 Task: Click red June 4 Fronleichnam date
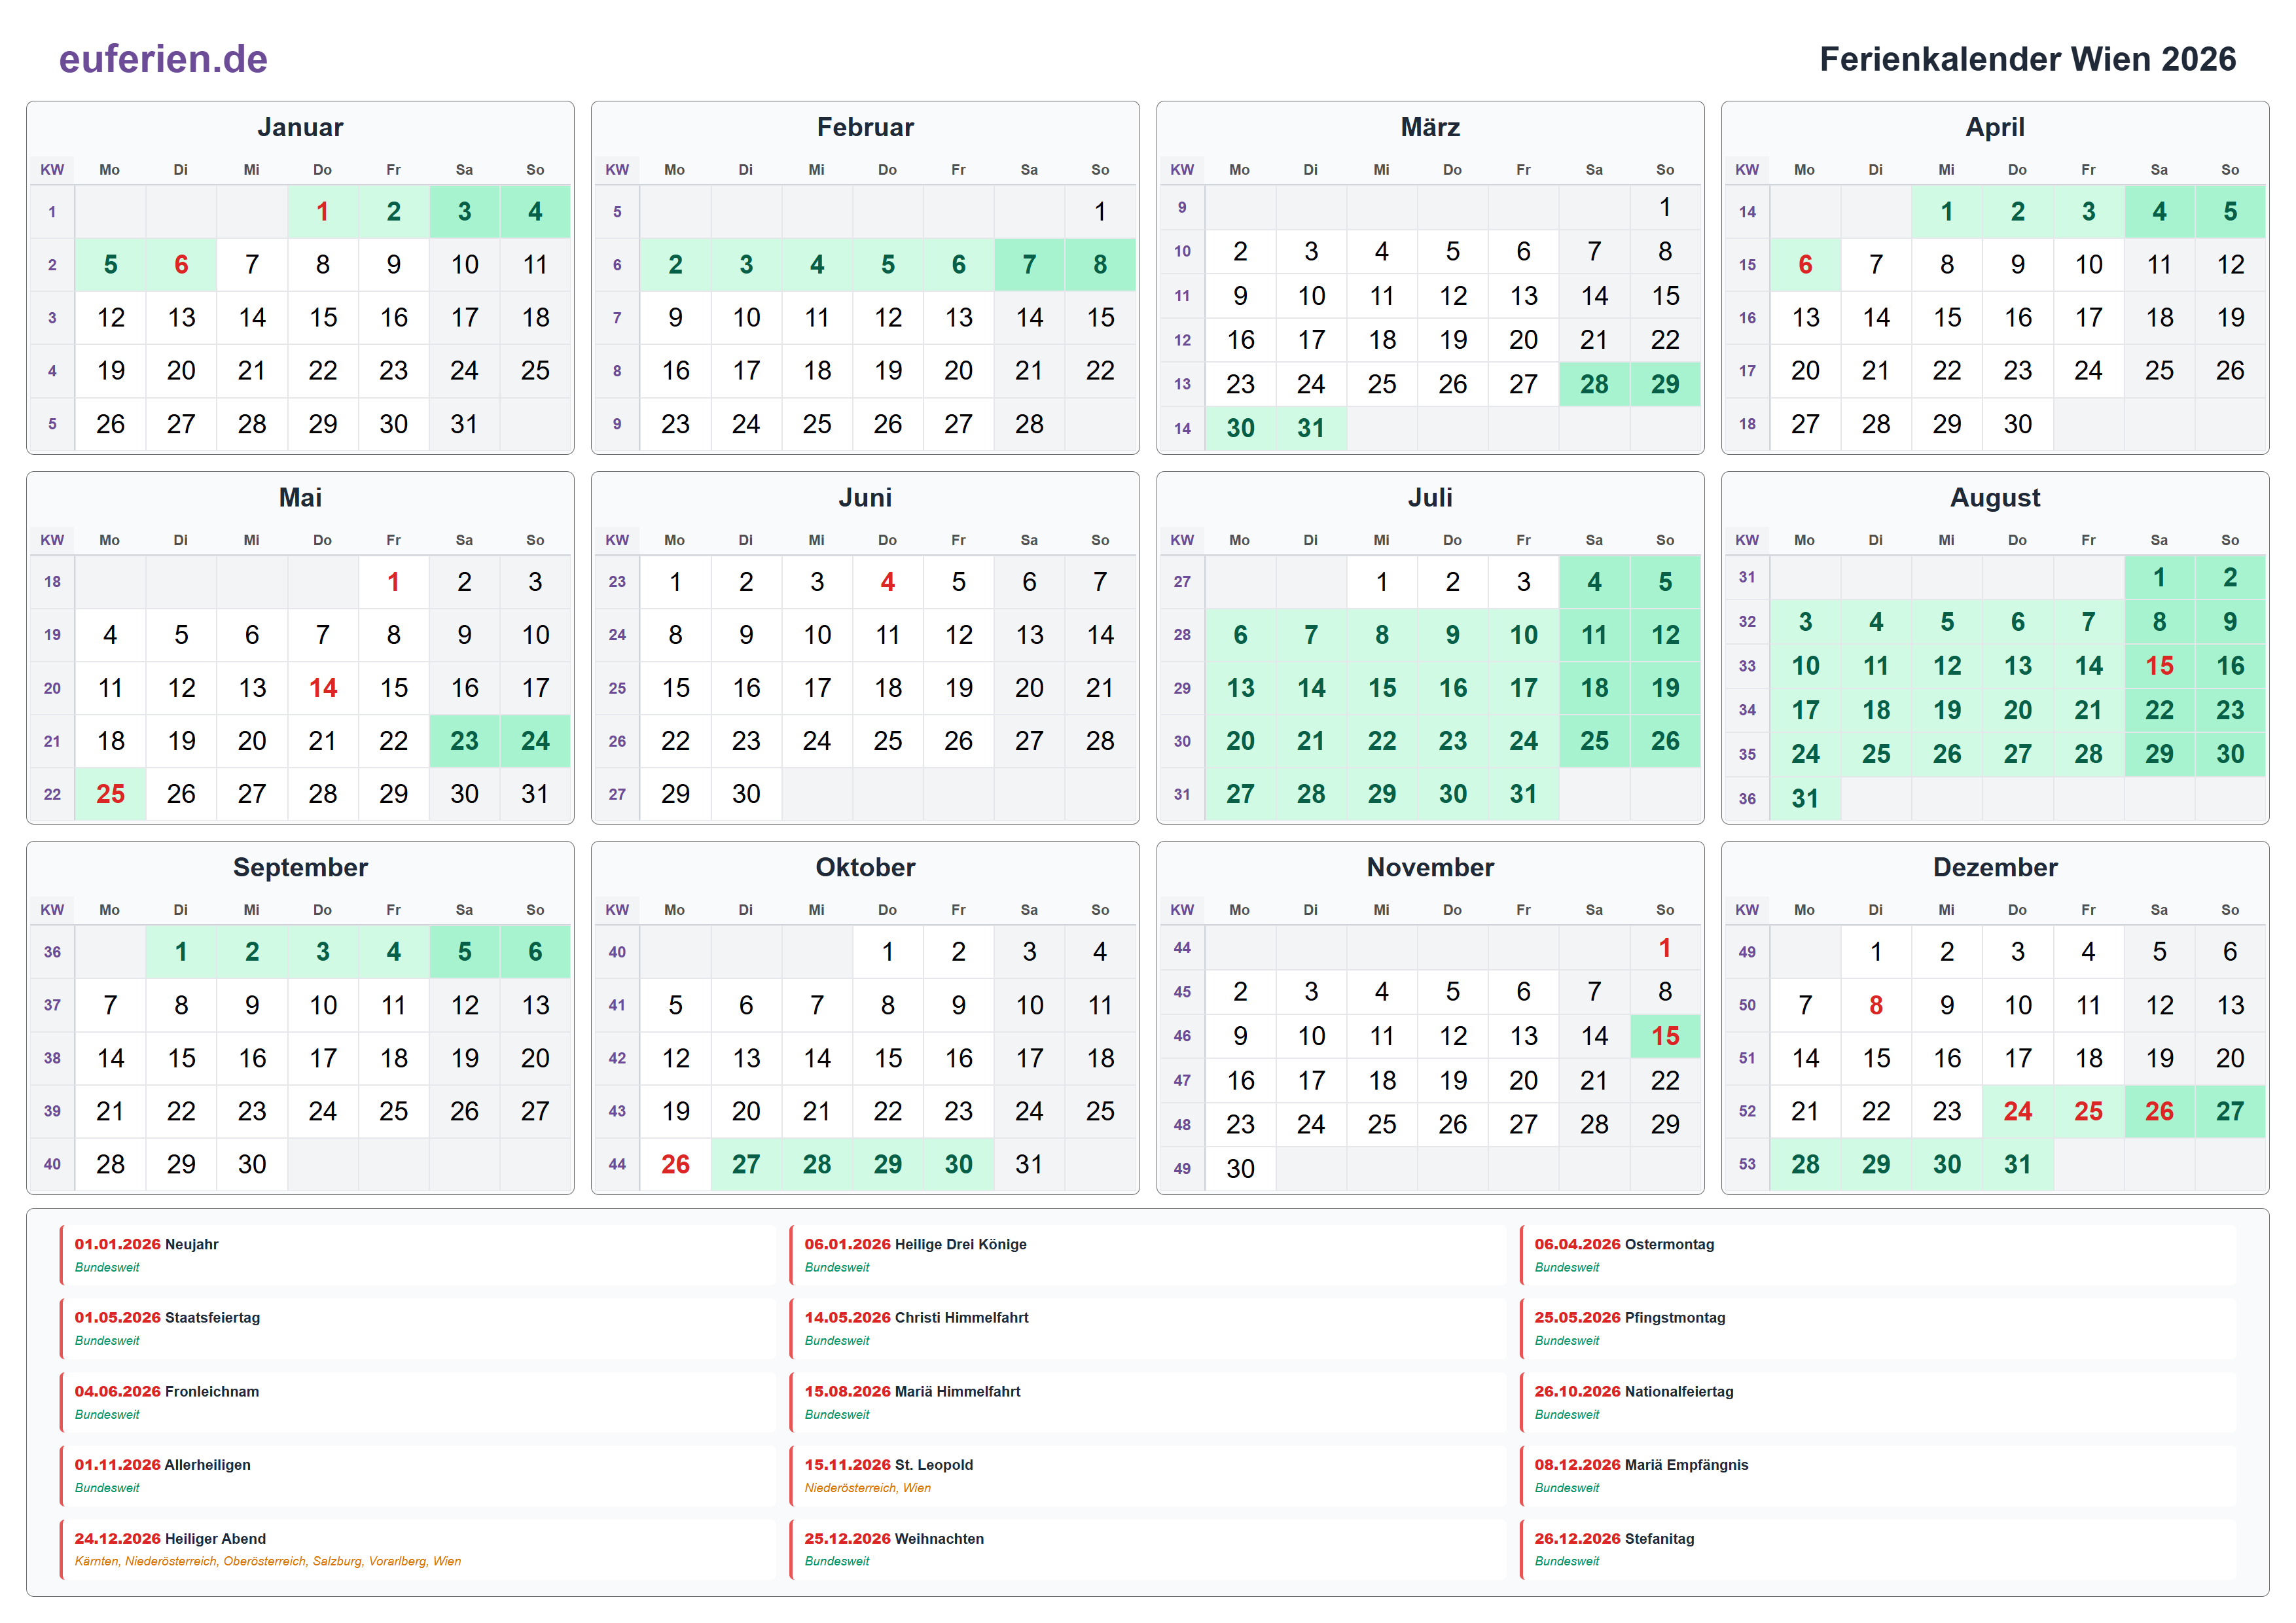pyautogui.click(x=887, y=582)
